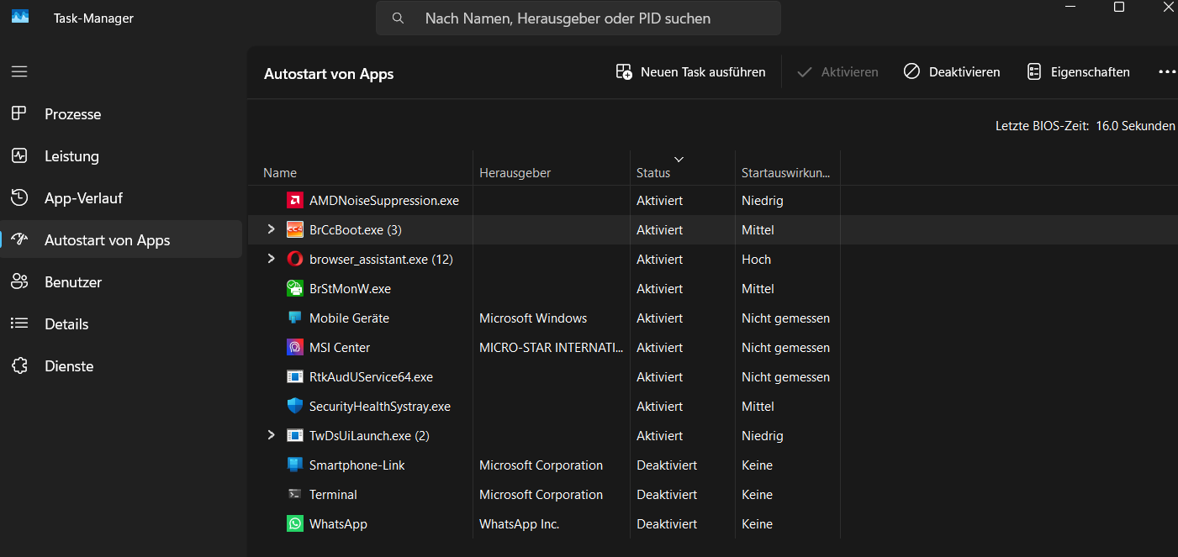Open the Benutzer users icon
The image size is (1178, 557).
coord(19,282)
